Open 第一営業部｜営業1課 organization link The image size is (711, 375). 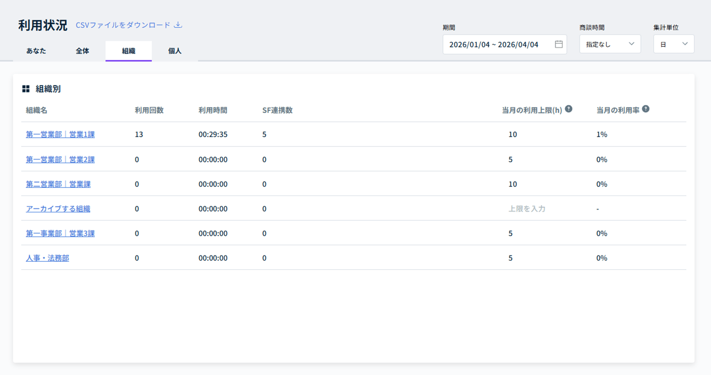[60, 134]
